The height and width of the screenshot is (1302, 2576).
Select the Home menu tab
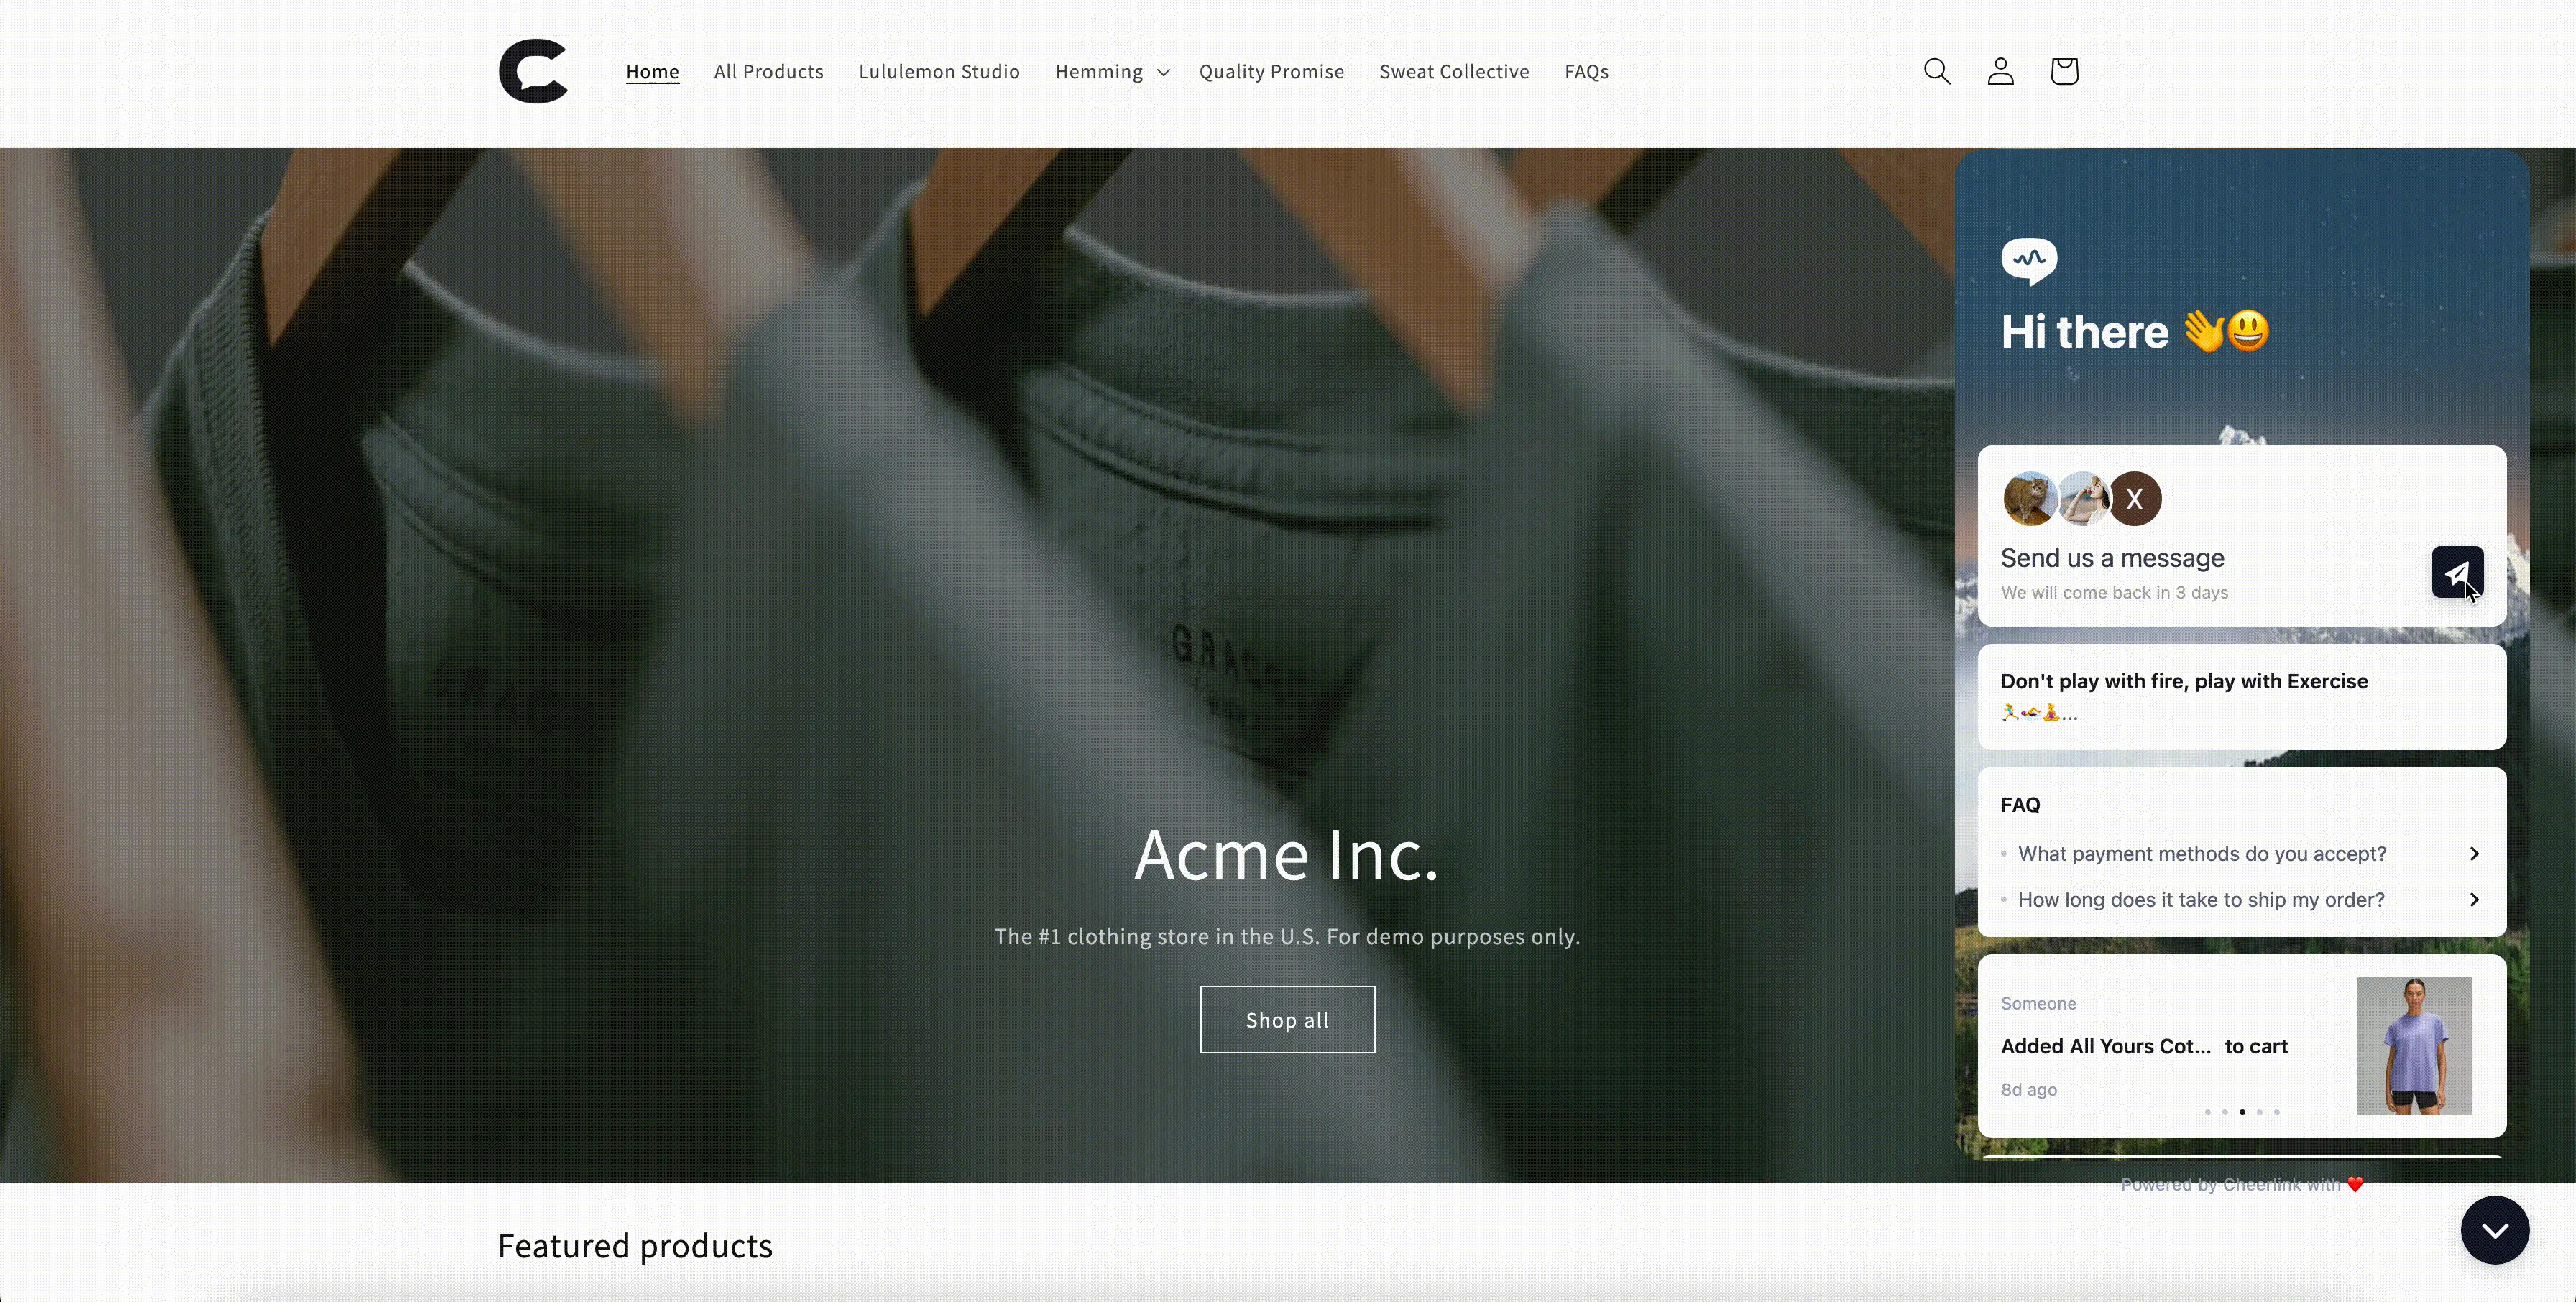coord(651,71)
